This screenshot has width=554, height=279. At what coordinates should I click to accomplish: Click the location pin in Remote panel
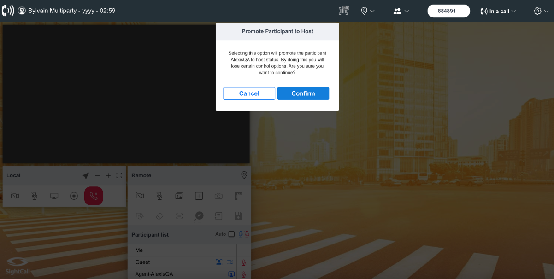coord(244,175)
